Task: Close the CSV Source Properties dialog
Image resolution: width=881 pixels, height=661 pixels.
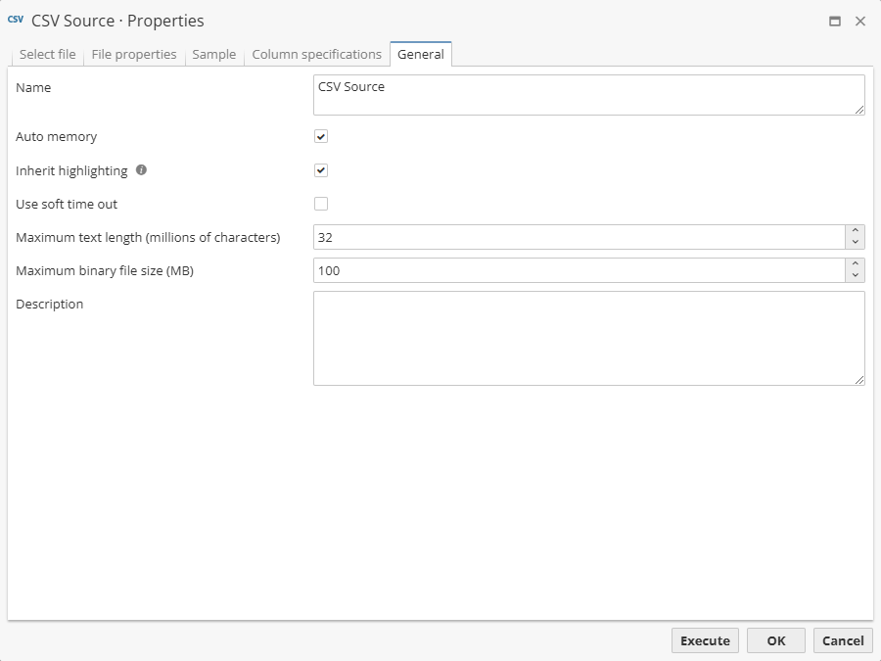Action: (860, 21)
